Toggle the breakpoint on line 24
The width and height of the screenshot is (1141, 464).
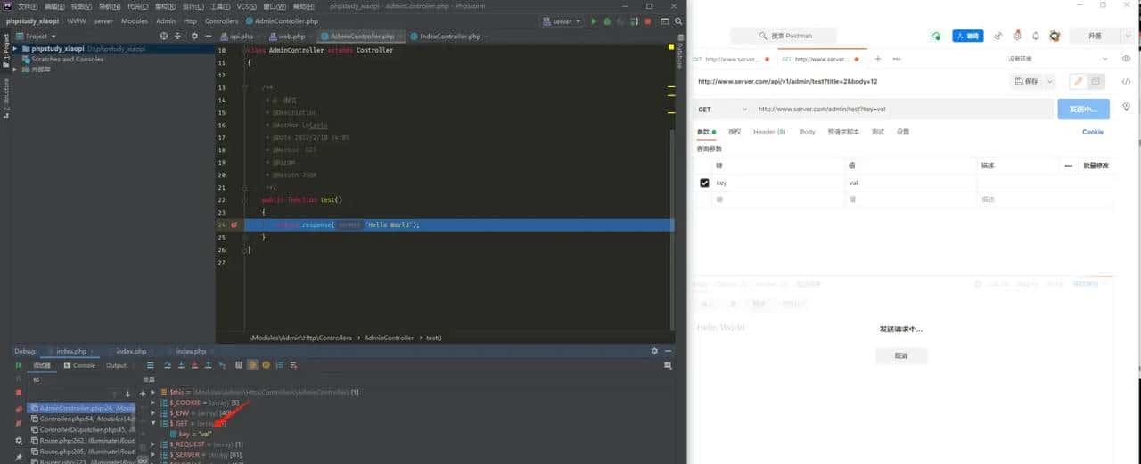click(234, 225)
